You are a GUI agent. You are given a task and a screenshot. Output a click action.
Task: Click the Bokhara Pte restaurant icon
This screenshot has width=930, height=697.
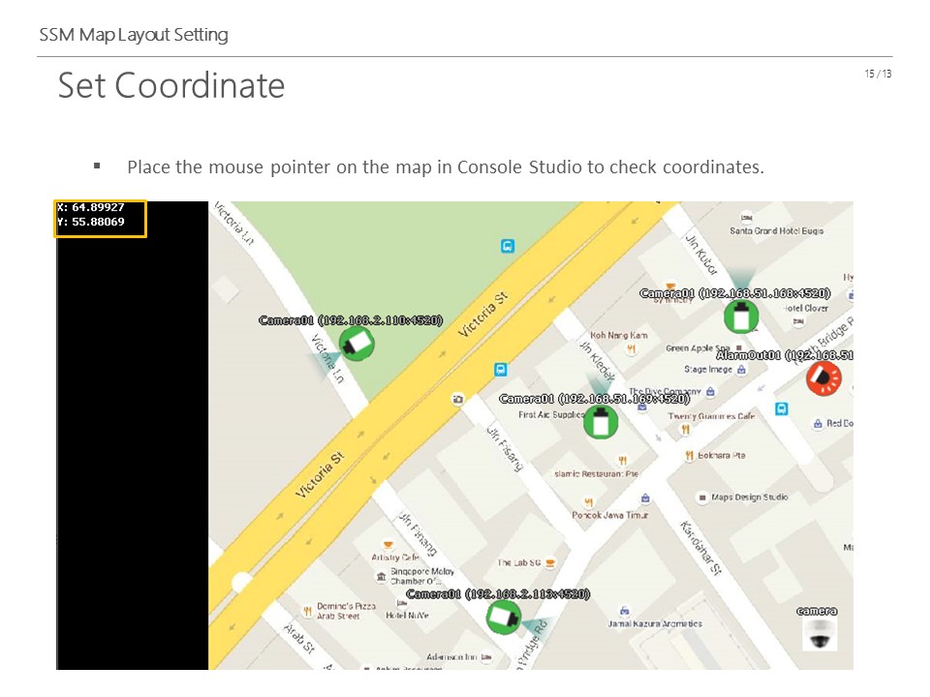point(689,456)
